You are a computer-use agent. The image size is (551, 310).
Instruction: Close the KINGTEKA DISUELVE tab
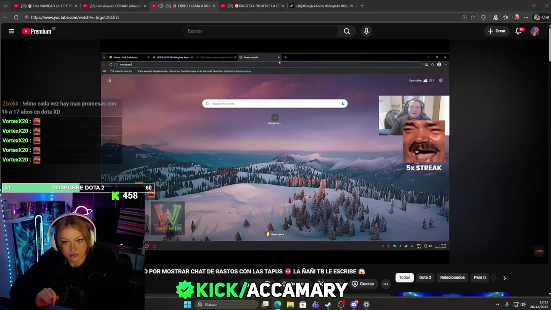click(x=283, y=6)
